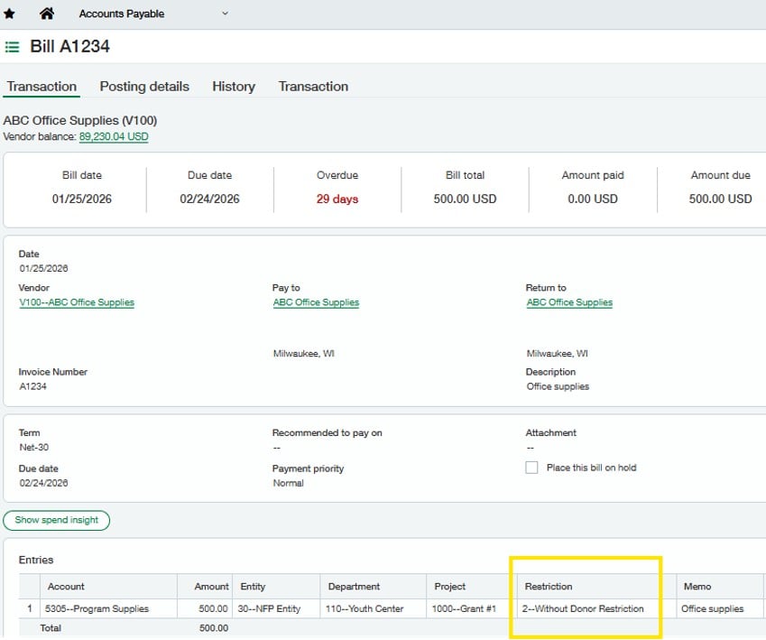Click the Department column header

(374, 587)
